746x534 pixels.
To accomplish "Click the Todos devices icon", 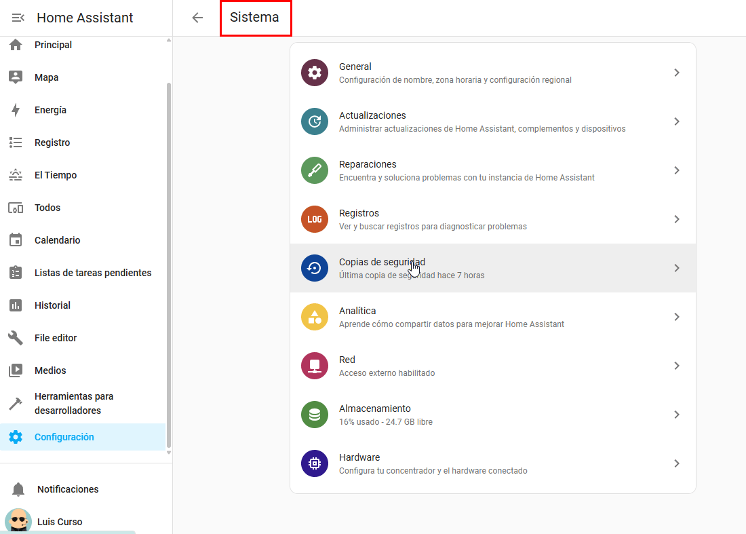I will [16, 208].
